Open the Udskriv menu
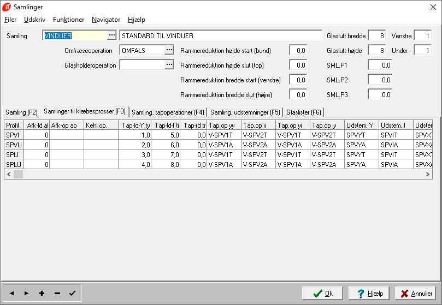442x305 pixels. click(x=34, y=20)
